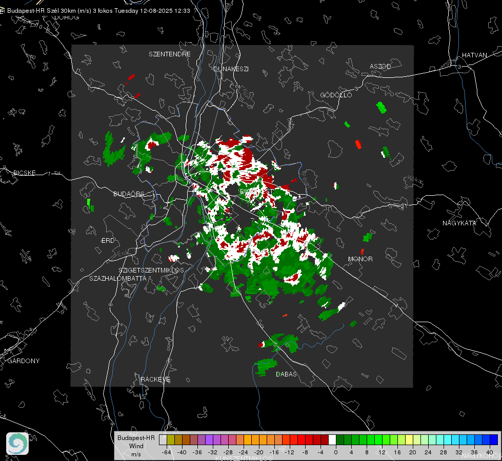Click road number '3' near HATVAN

point(459,67)
